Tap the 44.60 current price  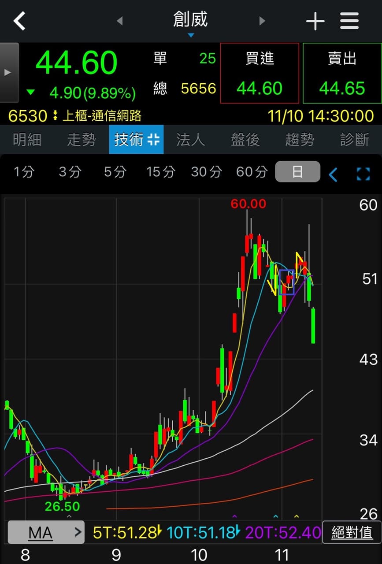(x=77, y=63)
